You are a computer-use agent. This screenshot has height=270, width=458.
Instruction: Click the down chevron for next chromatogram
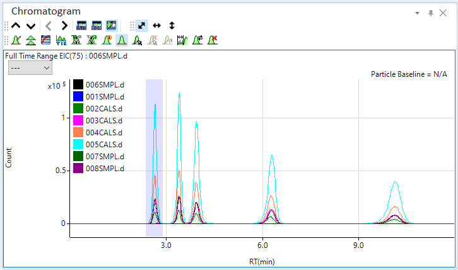pyautogui.click(x=31, y=26)
